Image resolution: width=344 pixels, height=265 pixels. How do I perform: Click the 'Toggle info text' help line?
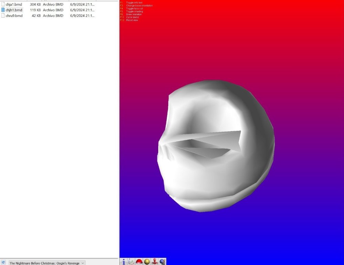point(134,3)
